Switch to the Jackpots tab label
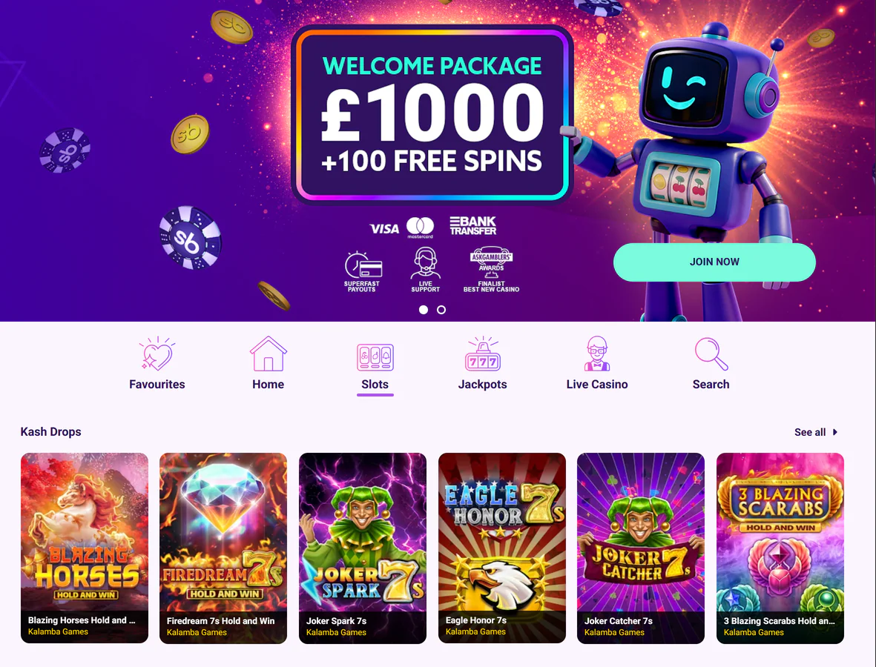The image size is (876, 667). [x=483, y=384]
